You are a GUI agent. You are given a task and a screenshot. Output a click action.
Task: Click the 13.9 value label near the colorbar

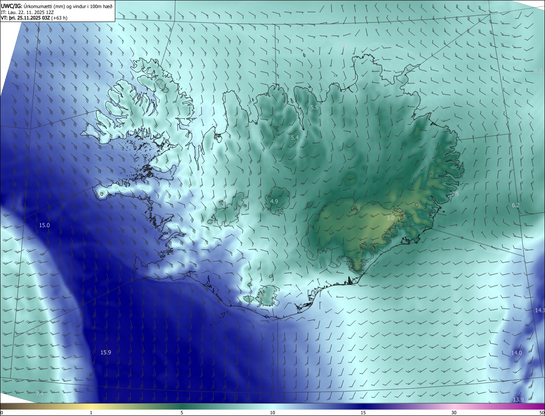tap(518, 399)
